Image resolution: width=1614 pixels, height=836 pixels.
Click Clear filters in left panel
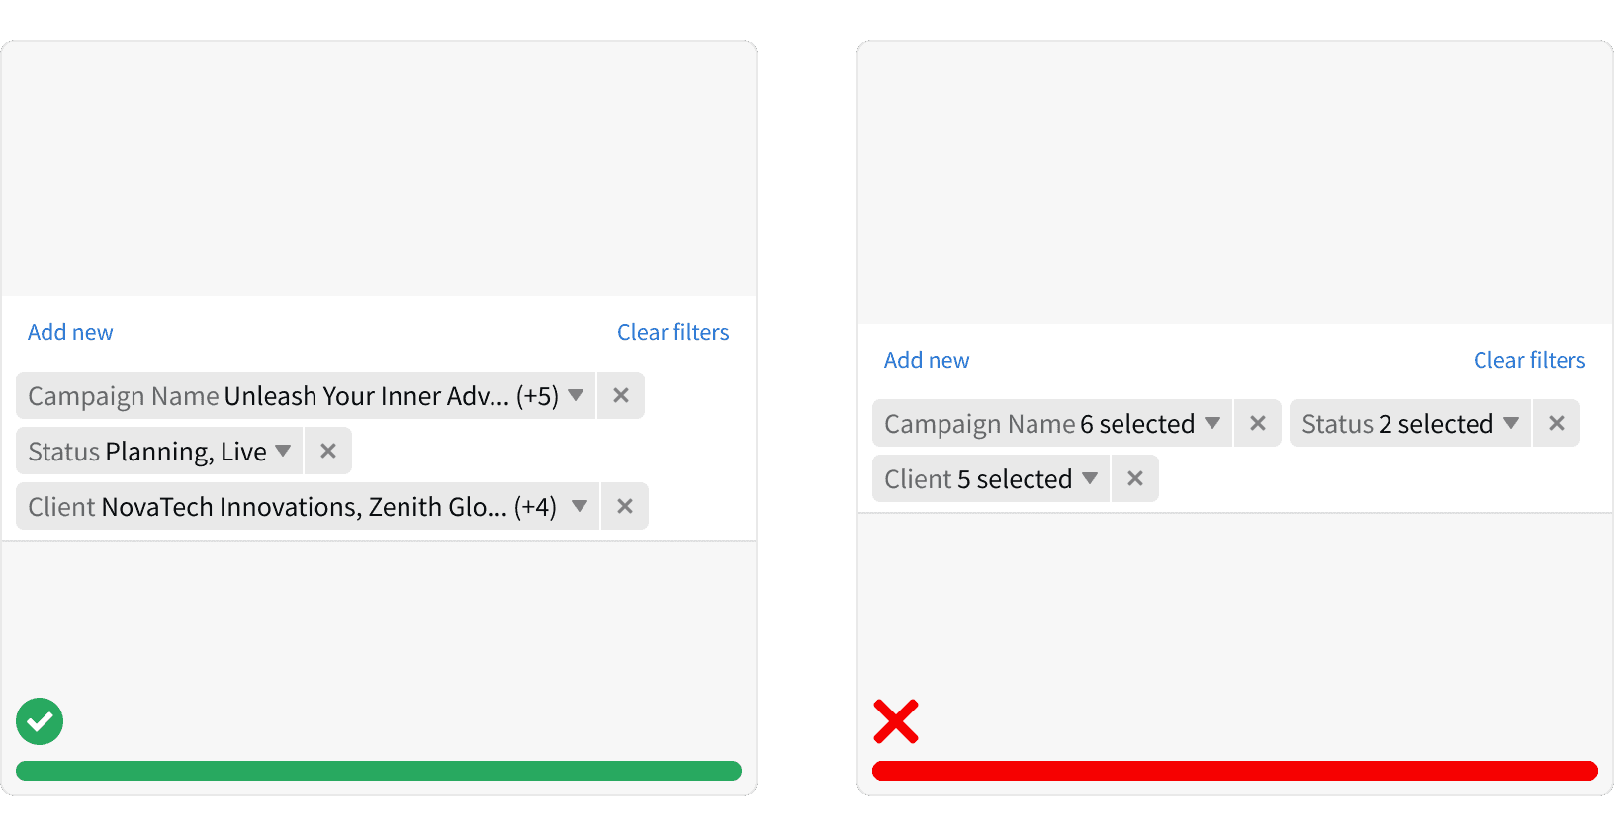click(673, 332)
